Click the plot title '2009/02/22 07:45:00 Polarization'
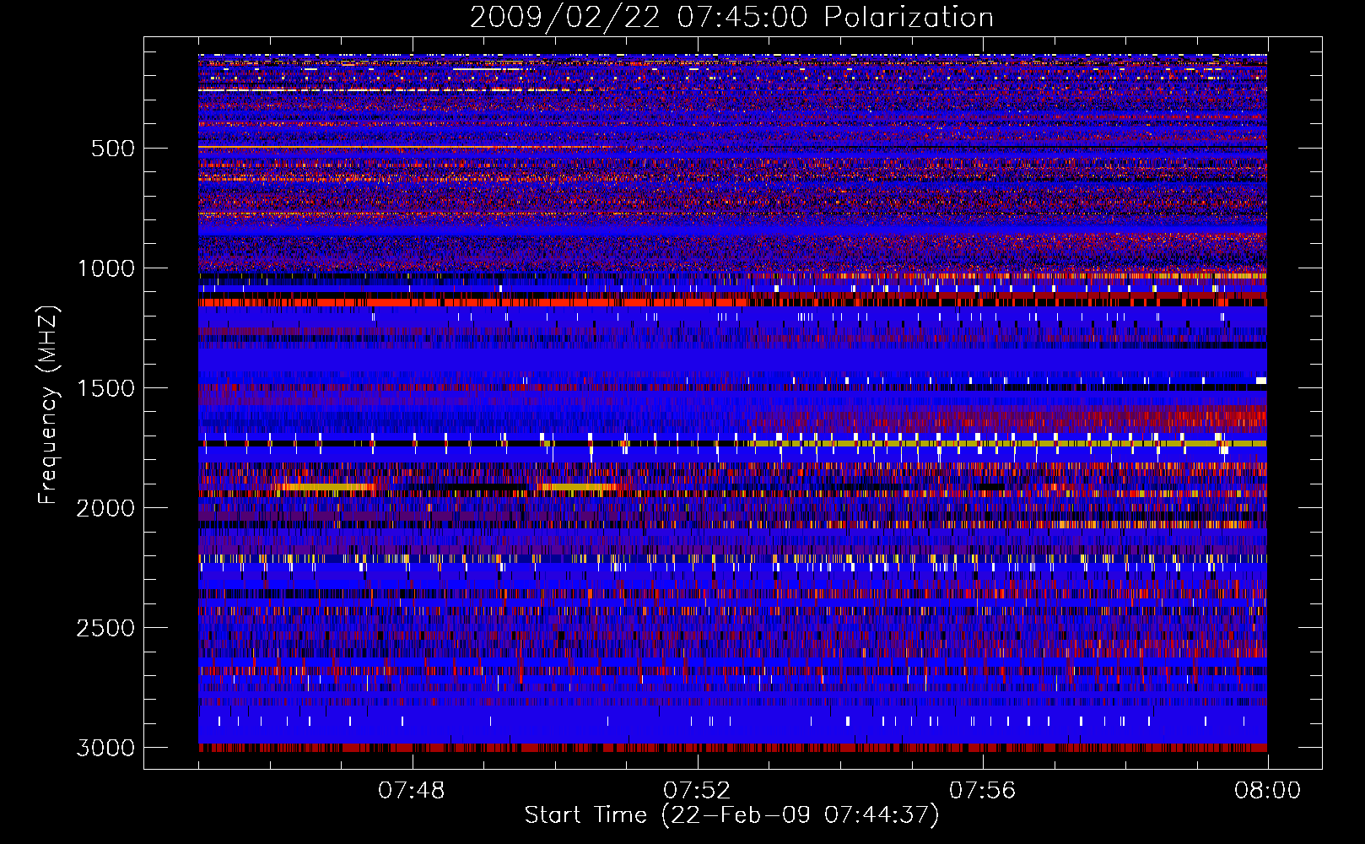The image size is (1365, 844). [x=731, y=18]
